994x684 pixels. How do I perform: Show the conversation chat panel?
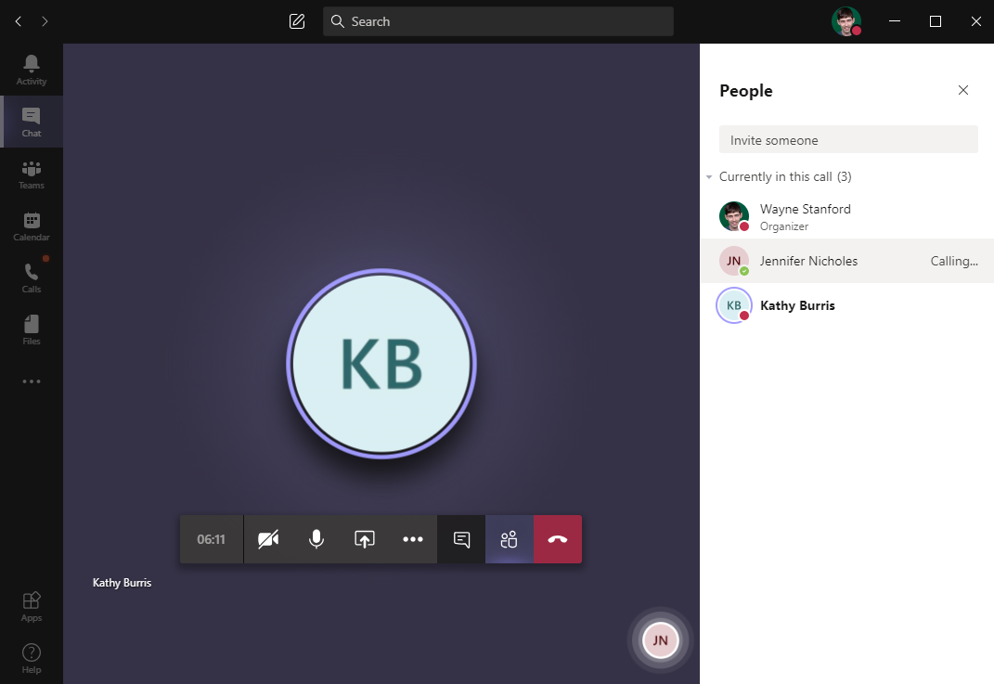[x=461, y=539]
